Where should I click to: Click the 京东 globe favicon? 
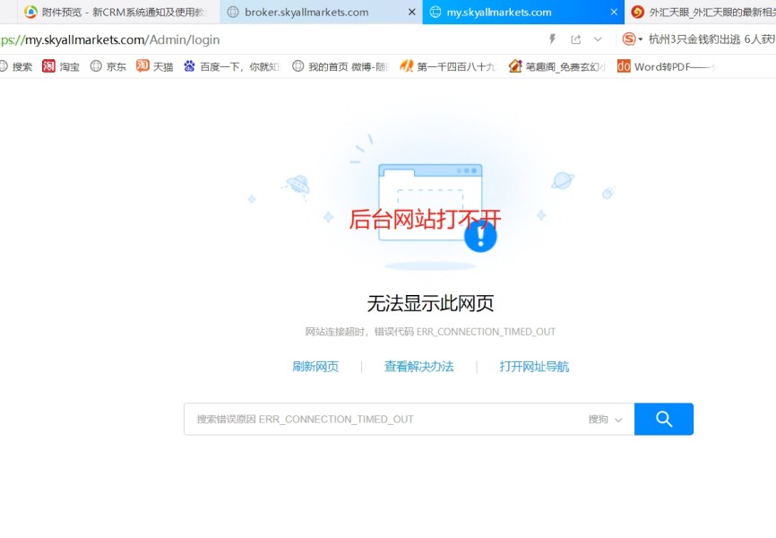[x=96, y=65]
